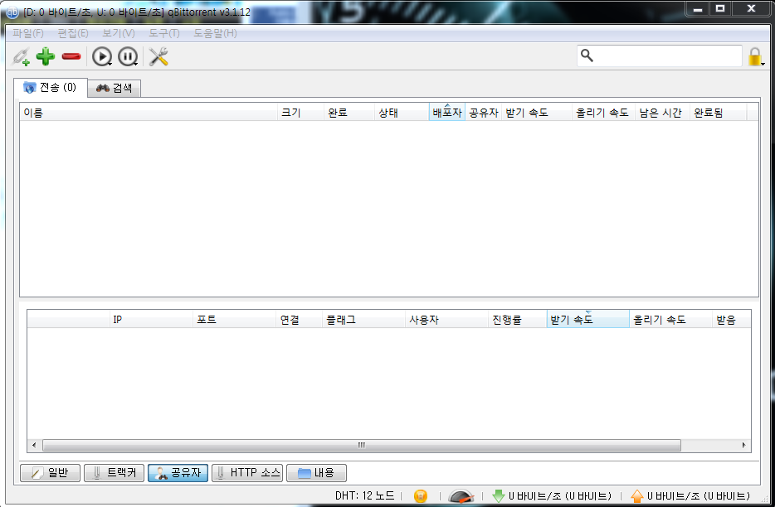Sort peers by 받기 속도 column

point(587,320)
